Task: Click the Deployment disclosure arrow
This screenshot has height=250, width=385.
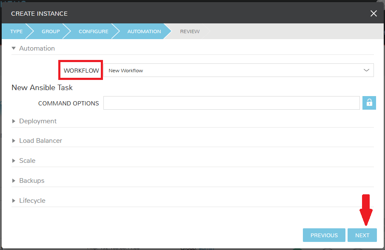Action: pyautogui.click(x=13, y=121)
